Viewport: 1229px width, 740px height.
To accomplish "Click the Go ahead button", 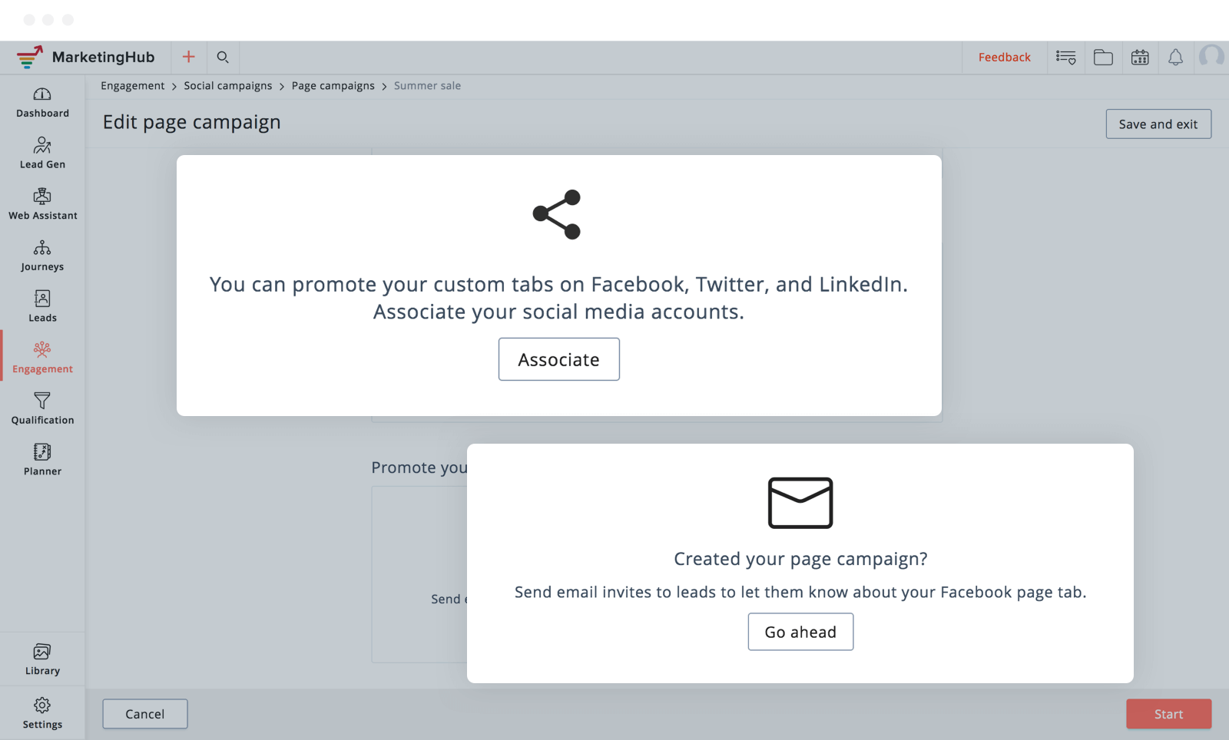I will coord(800,632).
